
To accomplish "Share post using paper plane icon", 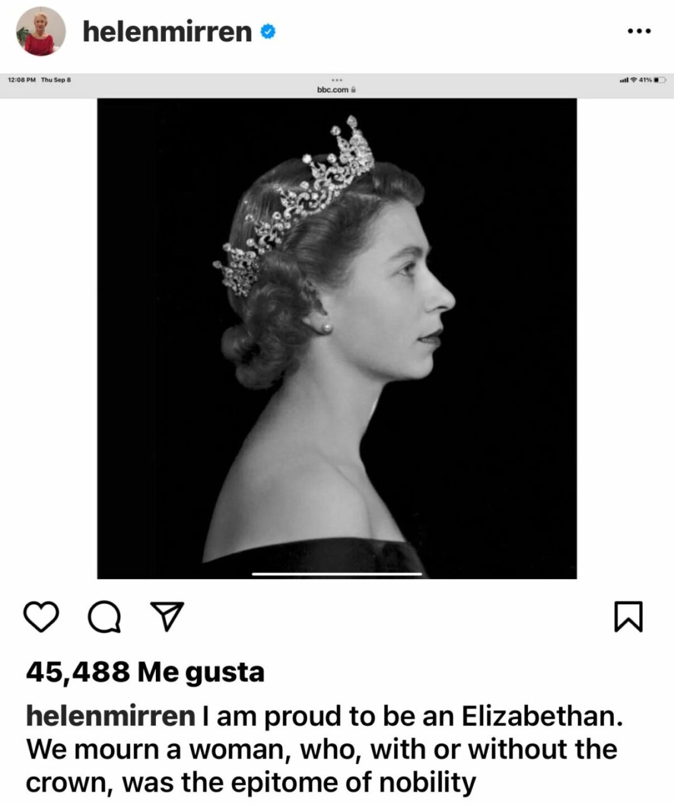I will pos(167,616).
